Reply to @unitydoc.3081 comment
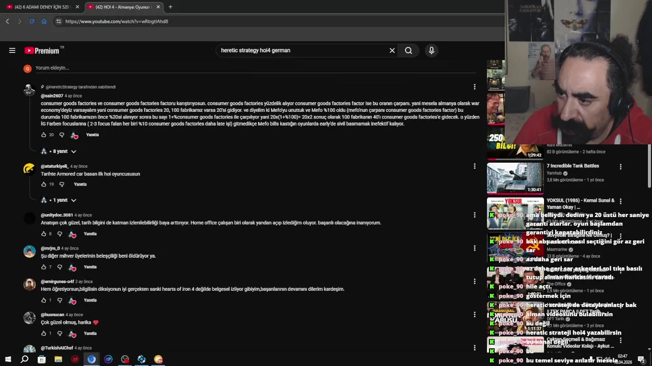 [x=90, y=234]
